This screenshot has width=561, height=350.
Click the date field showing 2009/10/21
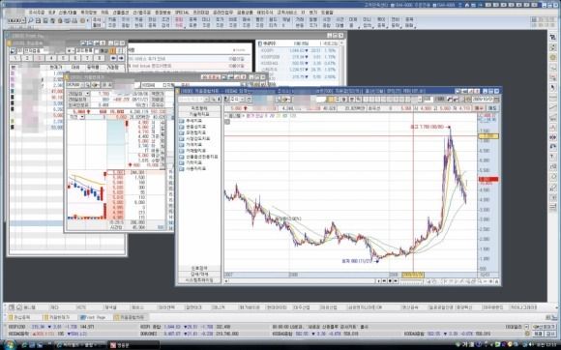(483, 100)
